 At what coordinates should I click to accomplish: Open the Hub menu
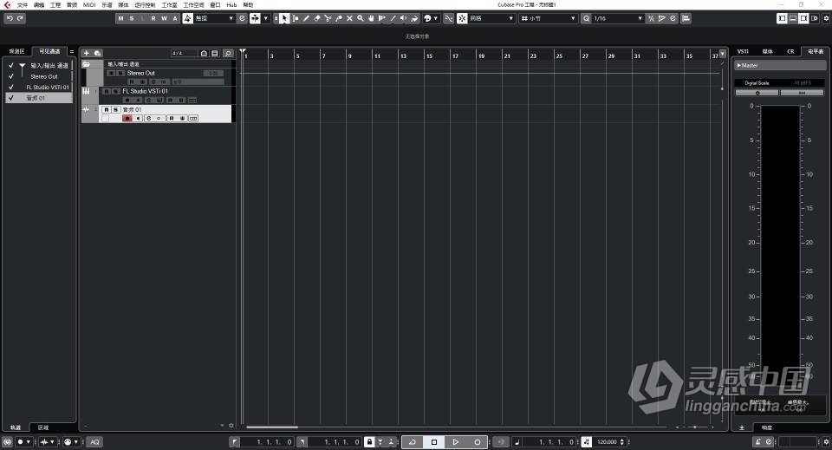click(x=231, y=5)
